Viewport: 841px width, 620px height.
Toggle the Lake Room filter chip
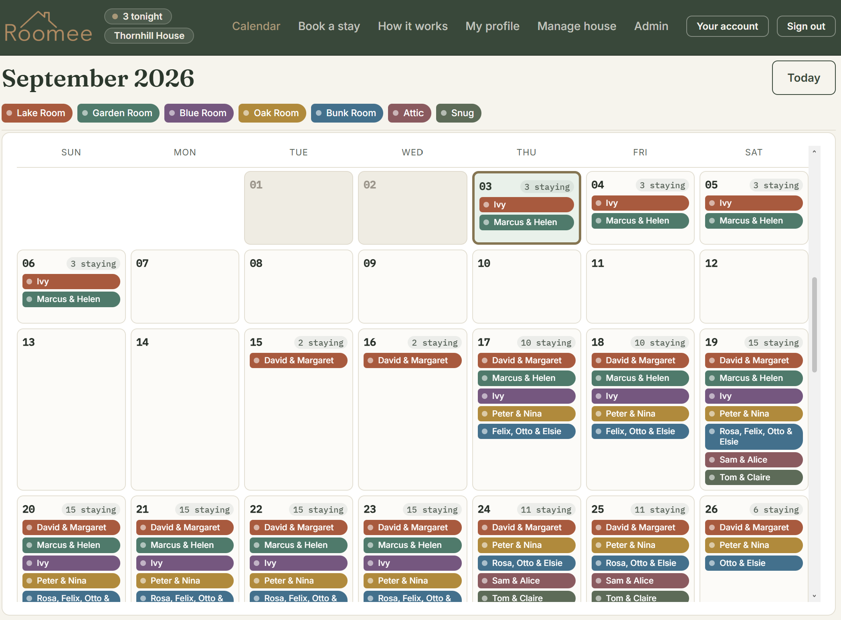pos(37,113)
